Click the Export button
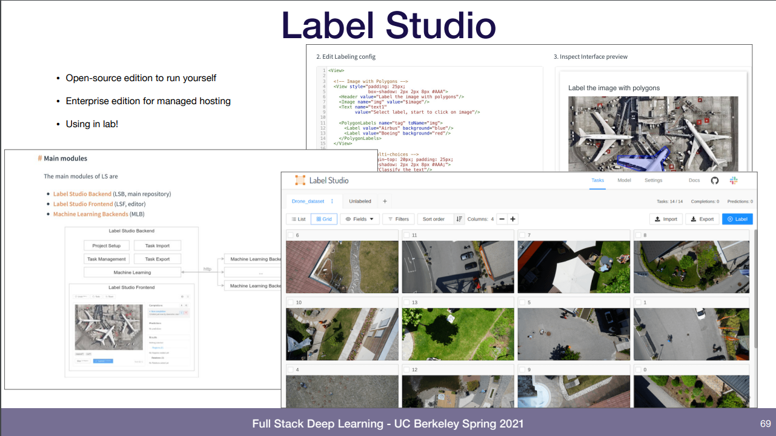The width and height of the screenshot is (776, 436). tap(702, 219)
